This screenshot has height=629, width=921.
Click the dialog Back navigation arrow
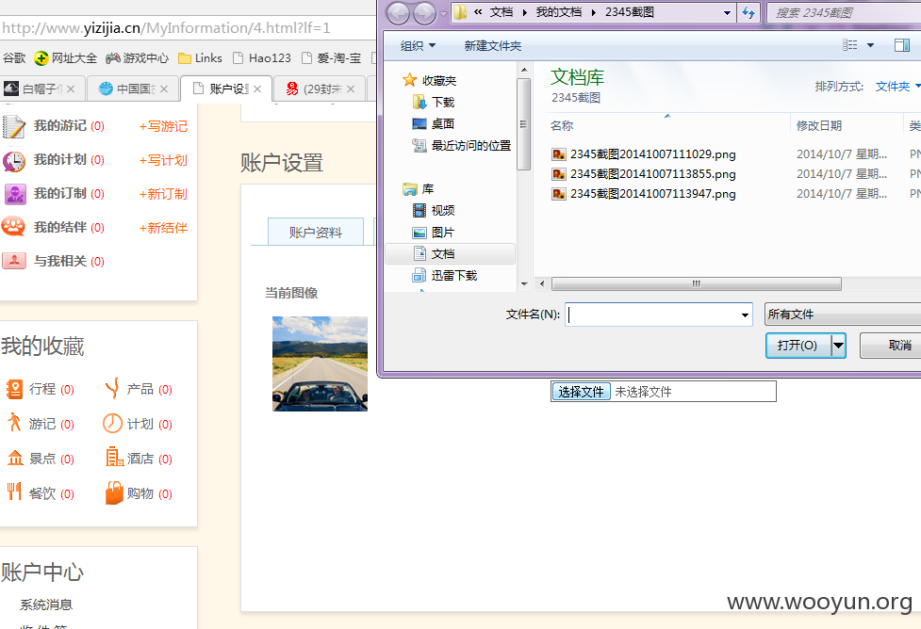click(x=398, y=13)
